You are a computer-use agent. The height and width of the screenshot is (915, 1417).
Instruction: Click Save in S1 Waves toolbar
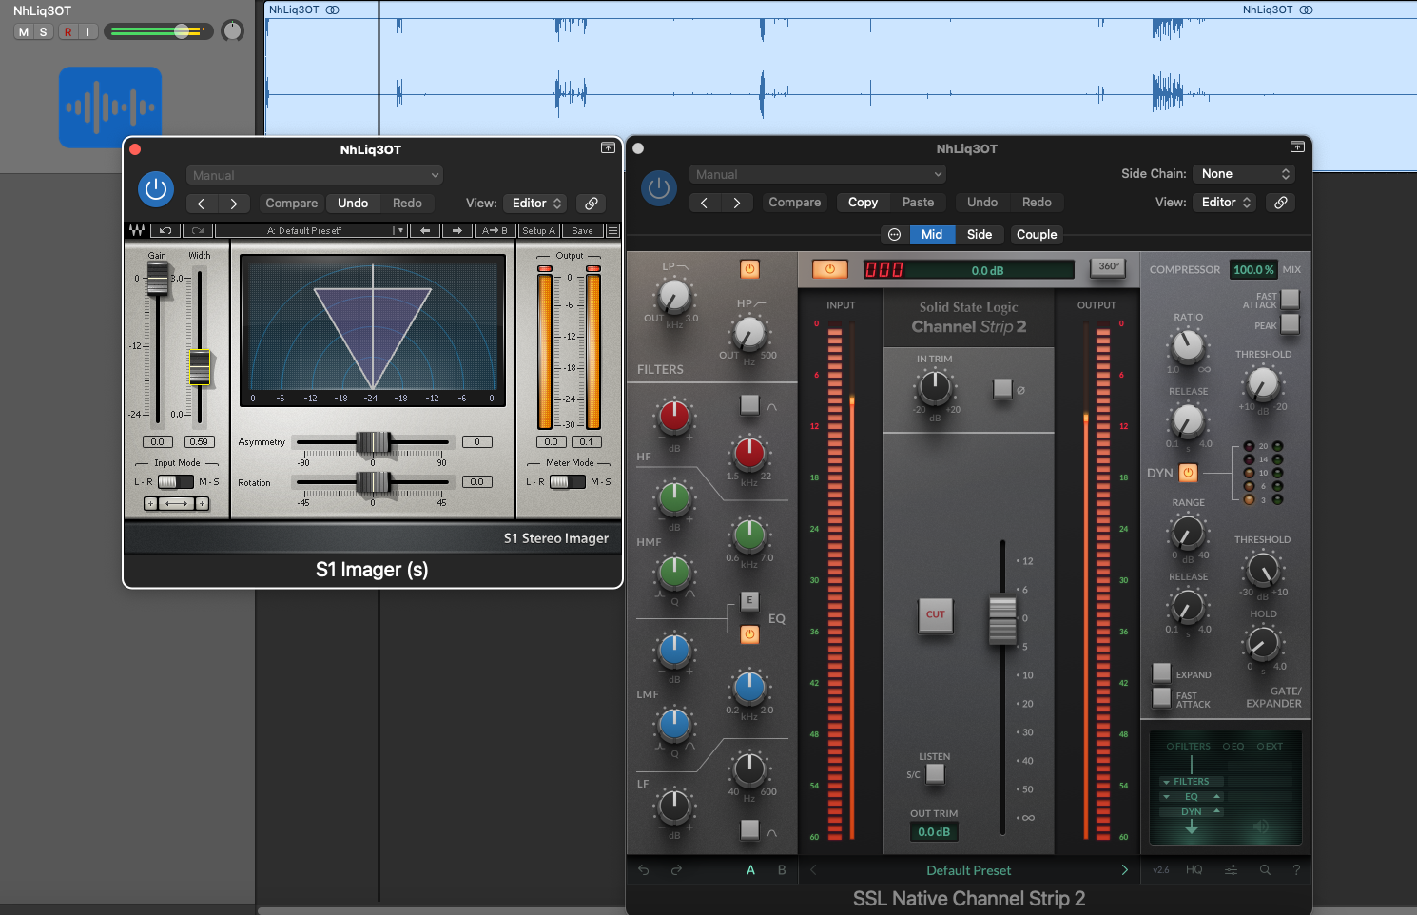click(582, 230)
